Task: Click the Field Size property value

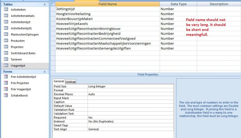Action: click(130, 86)
